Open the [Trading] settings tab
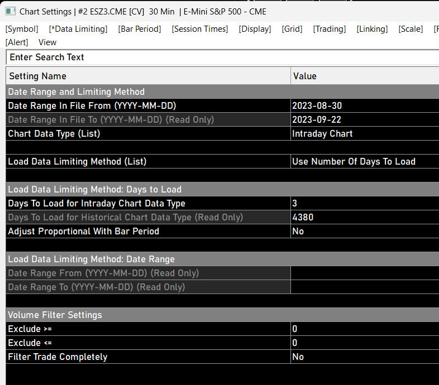Viewport: 439px width, 385px height. [329, 29]
